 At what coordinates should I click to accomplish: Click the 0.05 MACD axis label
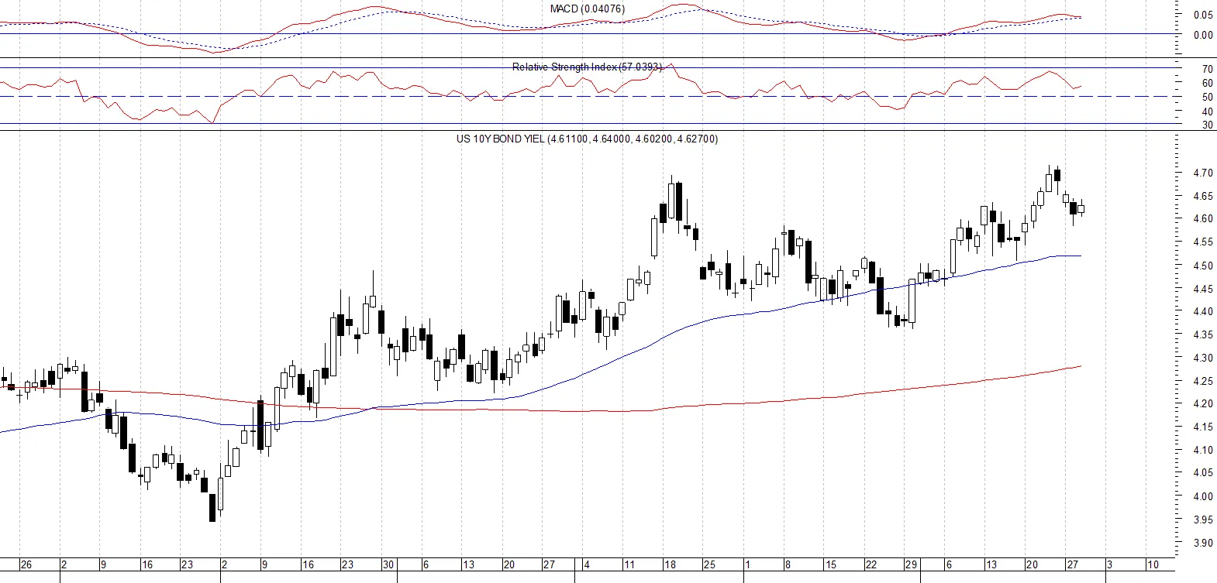[x=1203, y=15]
